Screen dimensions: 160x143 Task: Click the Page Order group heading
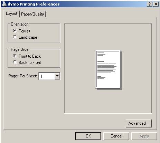20,49
